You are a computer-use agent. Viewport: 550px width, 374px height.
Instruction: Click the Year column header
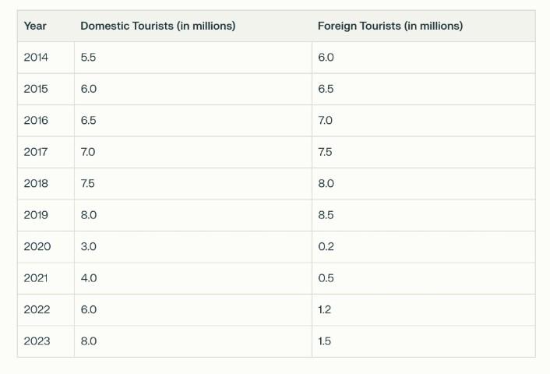click(x=35, y=26)
